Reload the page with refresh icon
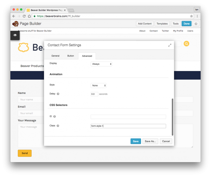Image resolution: width=211 pixels, height=177 pixels. point(24,16)
